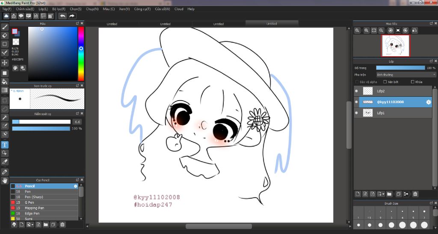
Task: Zoom in on the navigator panel
Action: 366,30
